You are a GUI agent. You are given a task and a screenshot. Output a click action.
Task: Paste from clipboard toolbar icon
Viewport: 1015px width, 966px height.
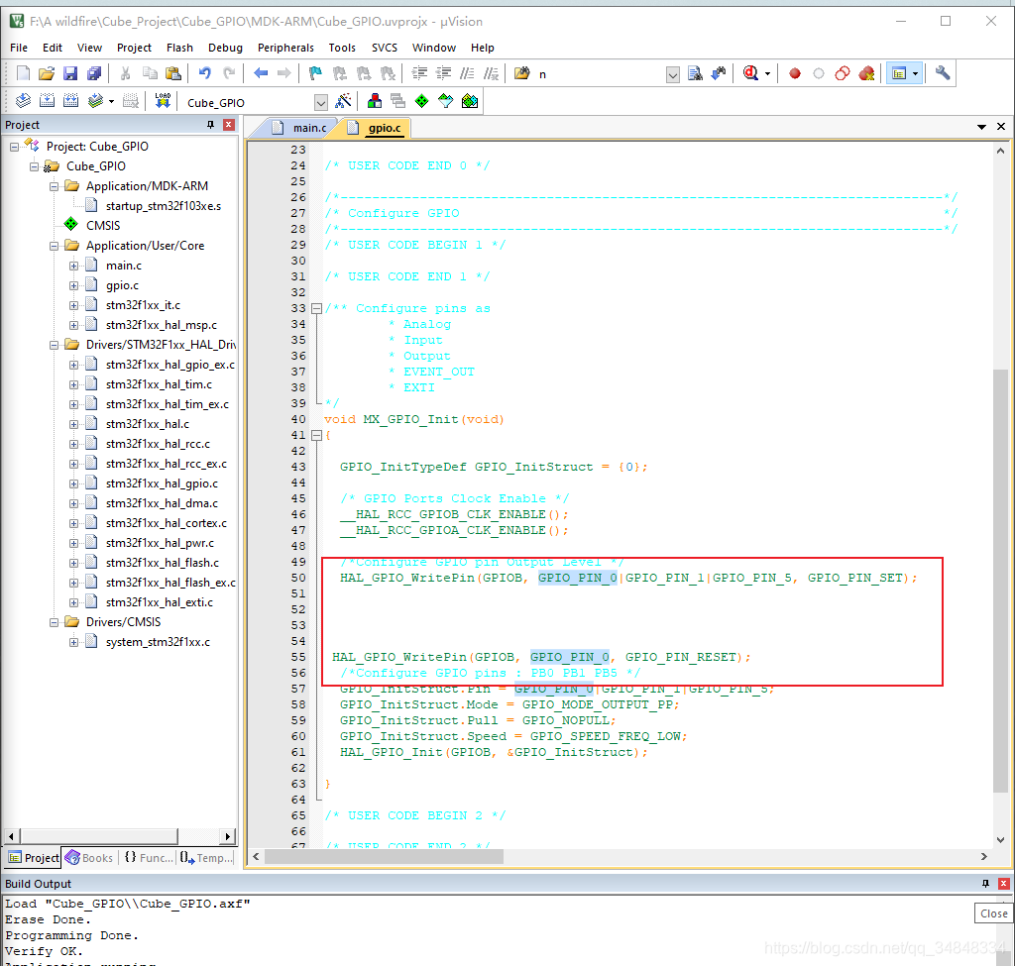pos(173,73)
